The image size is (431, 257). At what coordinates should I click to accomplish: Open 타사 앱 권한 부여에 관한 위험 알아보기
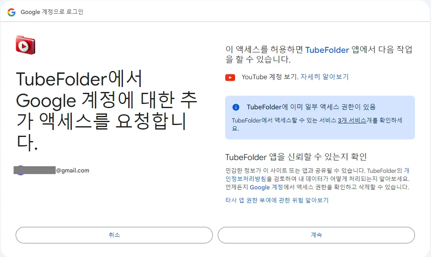(x=277, y=200)
